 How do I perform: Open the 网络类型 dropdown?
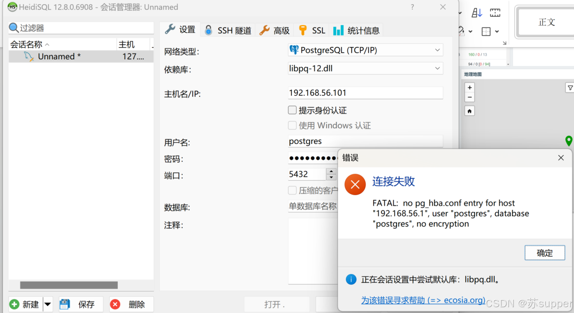pyautogui.click(x=437, y=50)
